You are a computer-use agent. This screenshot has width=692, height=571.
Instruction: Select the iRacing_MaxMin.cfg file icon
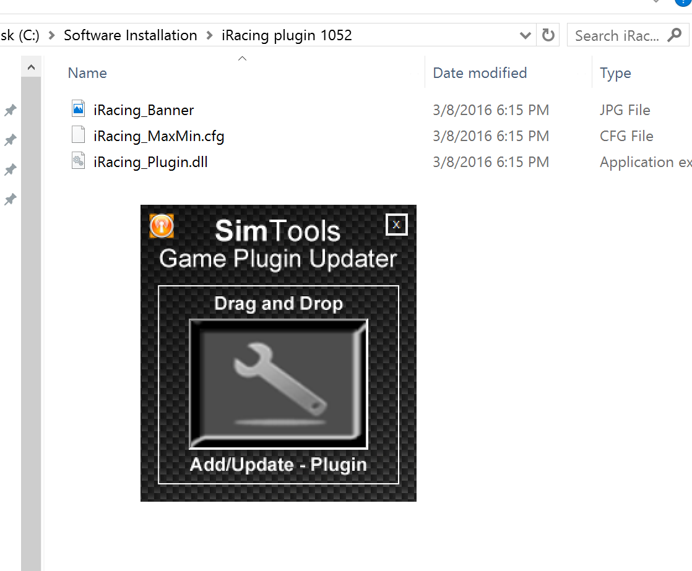coord(78,135)
